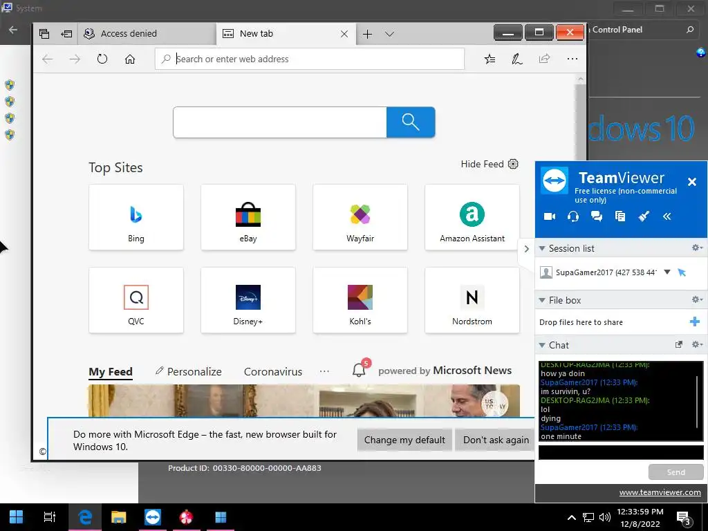Open File box settings gear
Screen dimensions: 708x531
697,299
